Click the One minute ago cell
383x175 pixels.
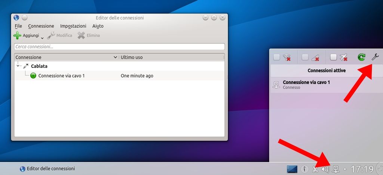tap(137, 76)
